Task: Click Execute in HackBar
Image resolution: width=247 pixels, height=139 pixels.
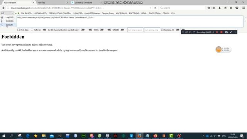Action: tap(9, 25)
